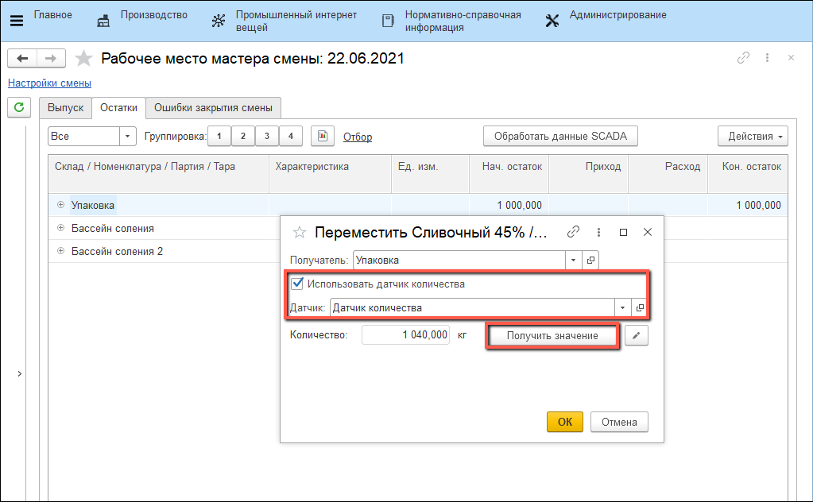813x502 pixels.
Task: Uncheck Использовать датчик количества checkbox
Action: tap(298, 284)
